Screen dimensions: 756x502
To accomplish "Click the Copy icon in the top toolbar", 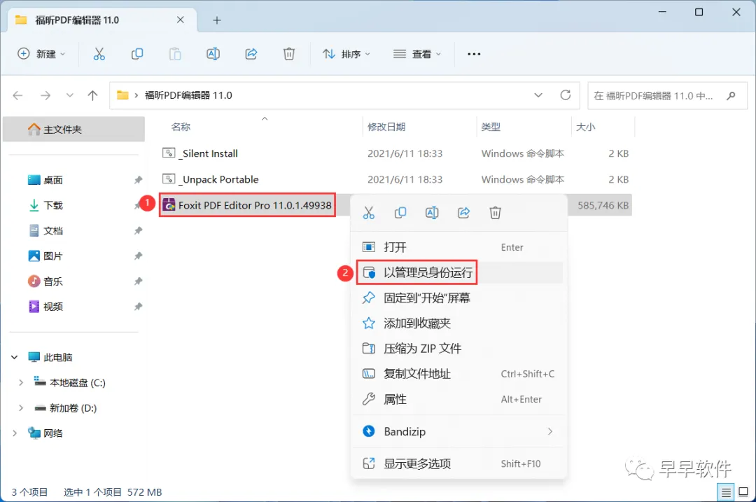I will click(x=137, y=54).
